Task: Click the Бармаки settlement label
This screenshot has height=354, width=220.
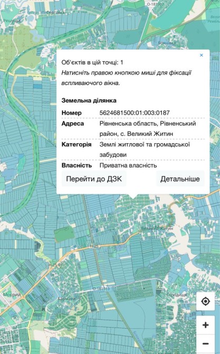Action: 66,299
